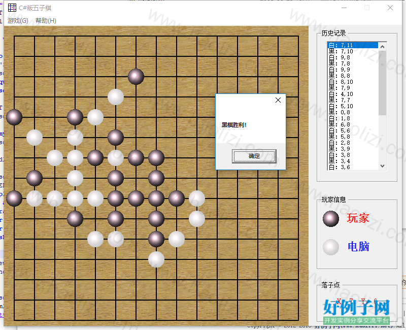Click the history list's scroll-up arrow
Screen dimensions: 406x330
(x=382, y=47)
